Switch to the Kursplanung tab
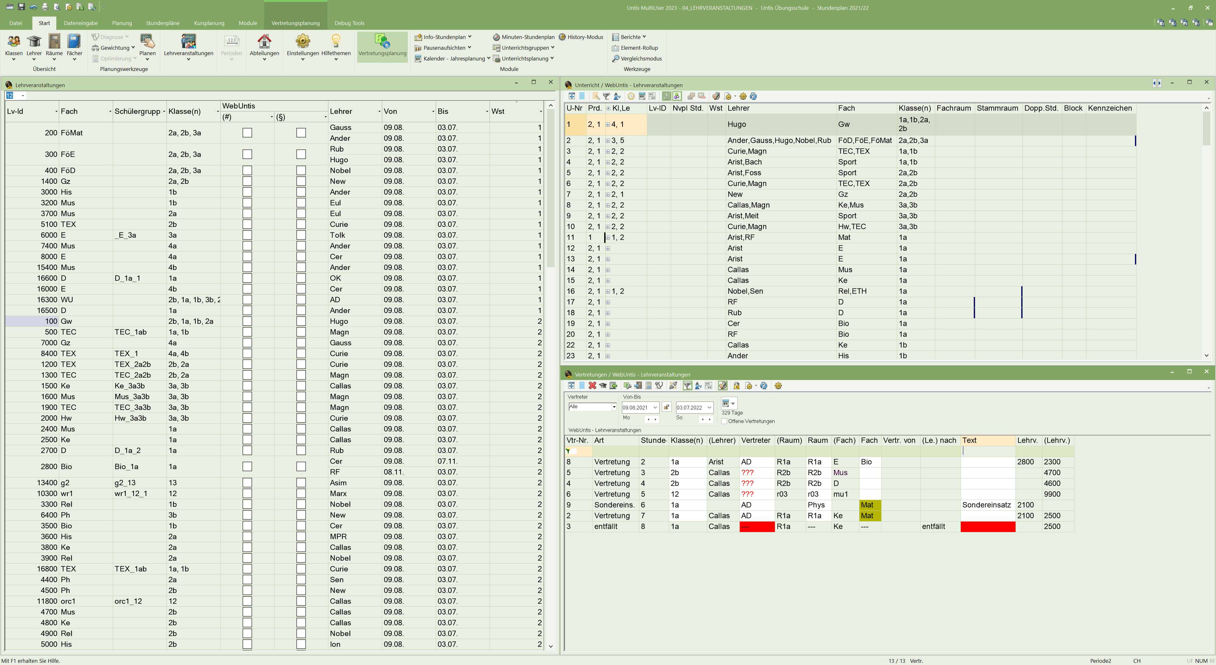This screenshot has height=665, width=1216. click(x=209, y=23)
